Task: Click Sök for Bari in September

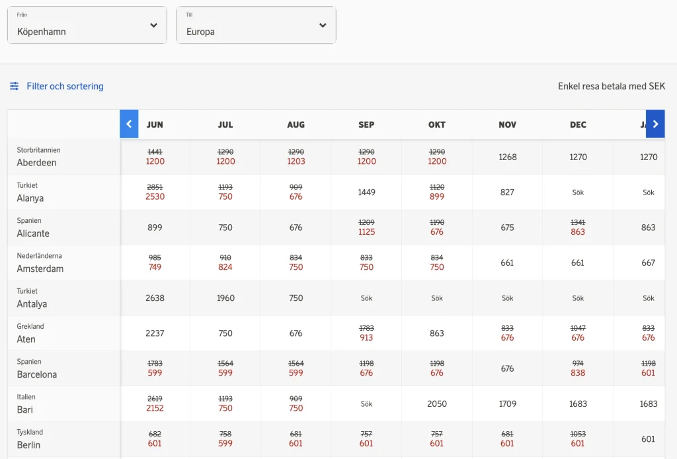Action: point(366,404)
